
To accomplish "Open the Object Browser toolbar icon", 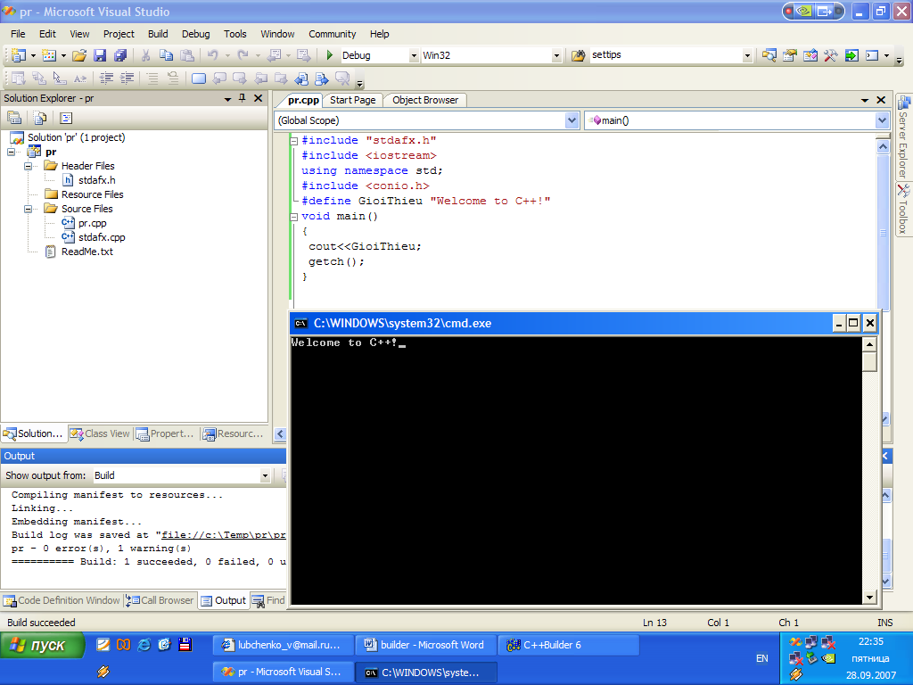I will click(x=810, y=55).
